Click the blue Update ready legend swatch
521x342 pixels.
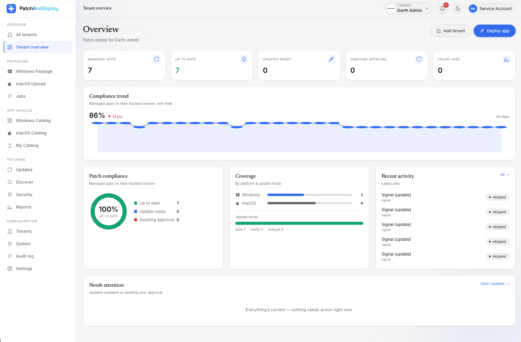[x=136, y=211]
